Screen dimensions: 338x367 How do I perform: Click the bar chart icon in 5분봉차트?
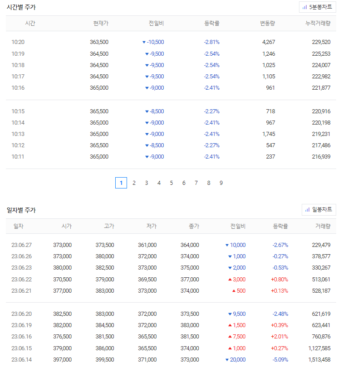tap(304, 7)
